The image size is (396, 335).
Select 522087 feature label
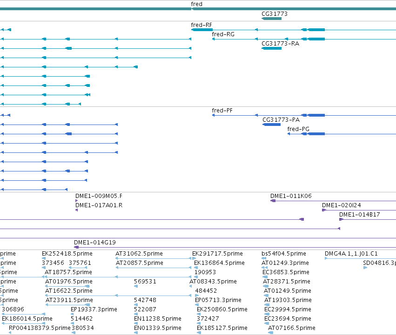[x=145, y=309]
